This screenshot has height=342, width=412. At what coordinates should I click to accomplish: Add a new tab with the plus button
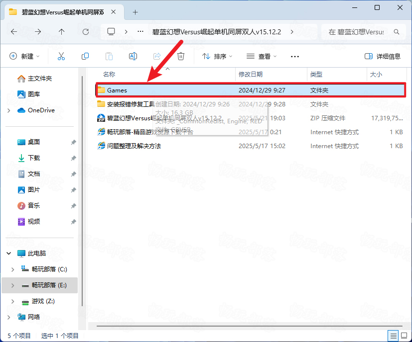[135, 12]
